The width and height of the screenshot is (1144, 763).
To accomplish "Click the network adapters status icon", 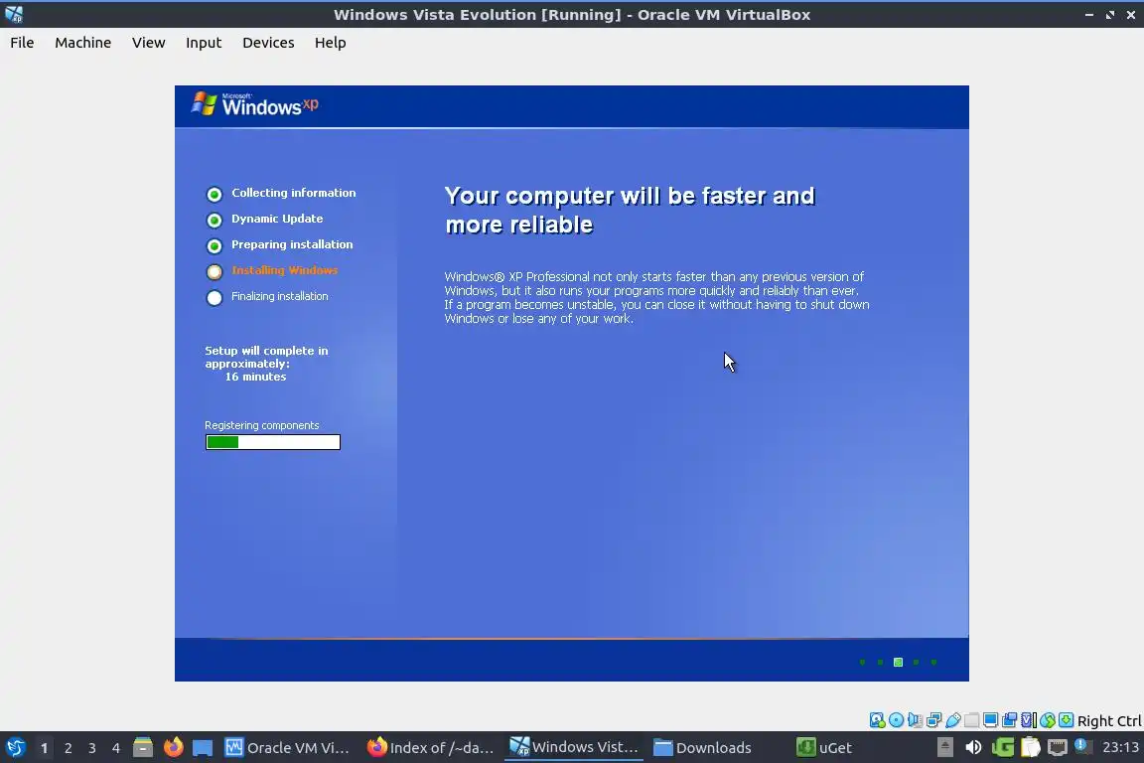I will click(x=933, y=720).
